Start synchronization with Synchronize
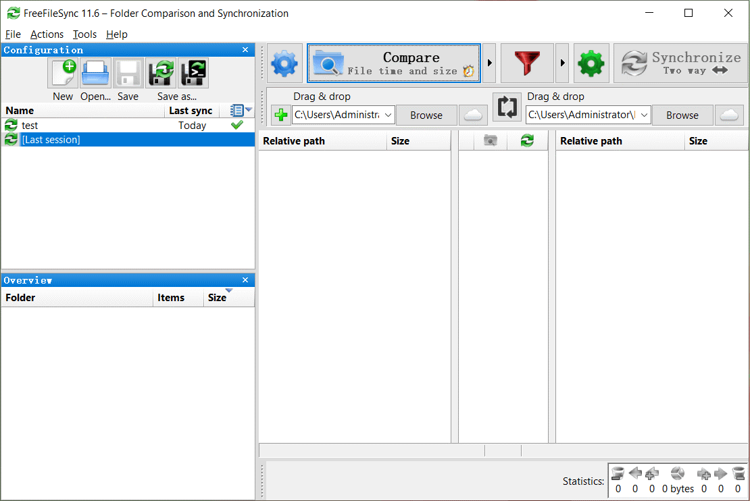 point(680,63)
